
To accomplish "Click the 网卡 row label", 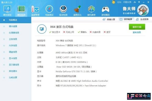I will click(39, 86).
